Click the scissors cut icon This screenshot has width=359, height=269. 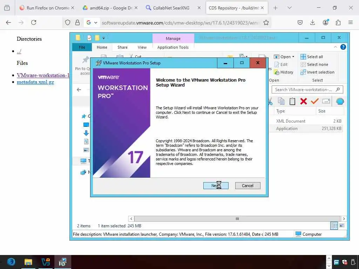pos(270,101)
